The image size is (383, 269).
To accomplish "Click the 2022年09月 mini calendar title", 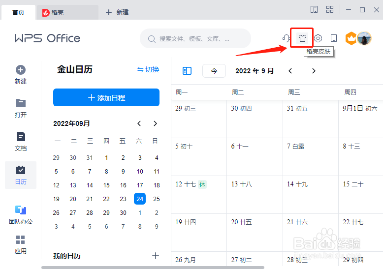I will click(x=71, y=123).
